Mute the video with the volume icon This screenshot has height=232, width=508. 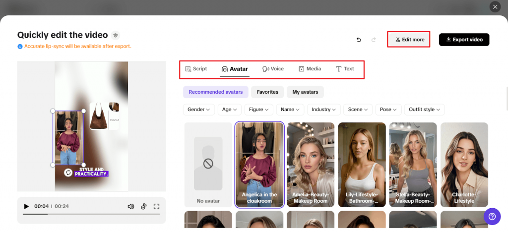[x=131, y=207]
